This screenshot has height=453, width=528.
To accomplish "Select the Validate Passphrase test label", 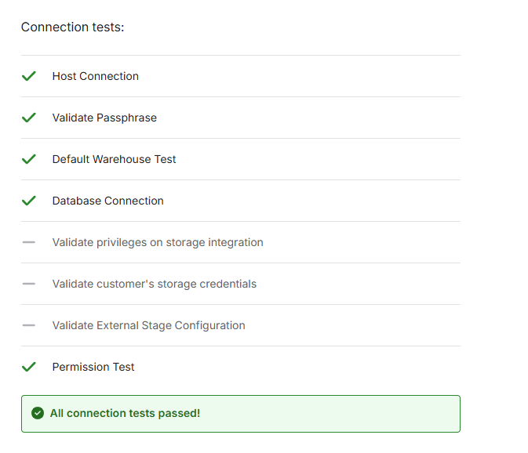I will pos(104,118).
